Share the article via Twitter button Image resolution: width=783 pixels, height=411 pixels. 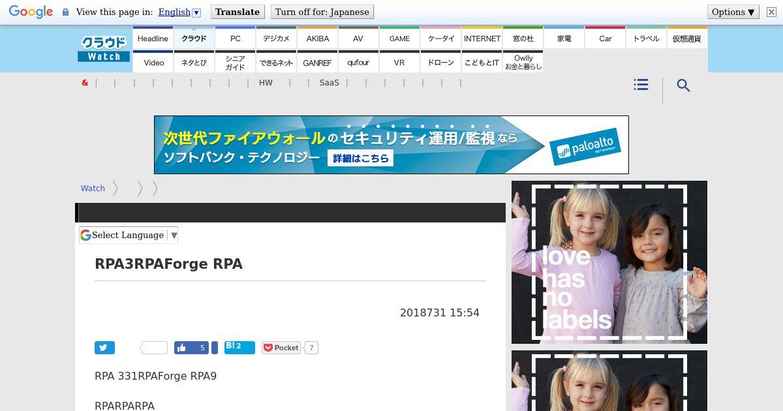pyautogui.click(x=104, y=348)
